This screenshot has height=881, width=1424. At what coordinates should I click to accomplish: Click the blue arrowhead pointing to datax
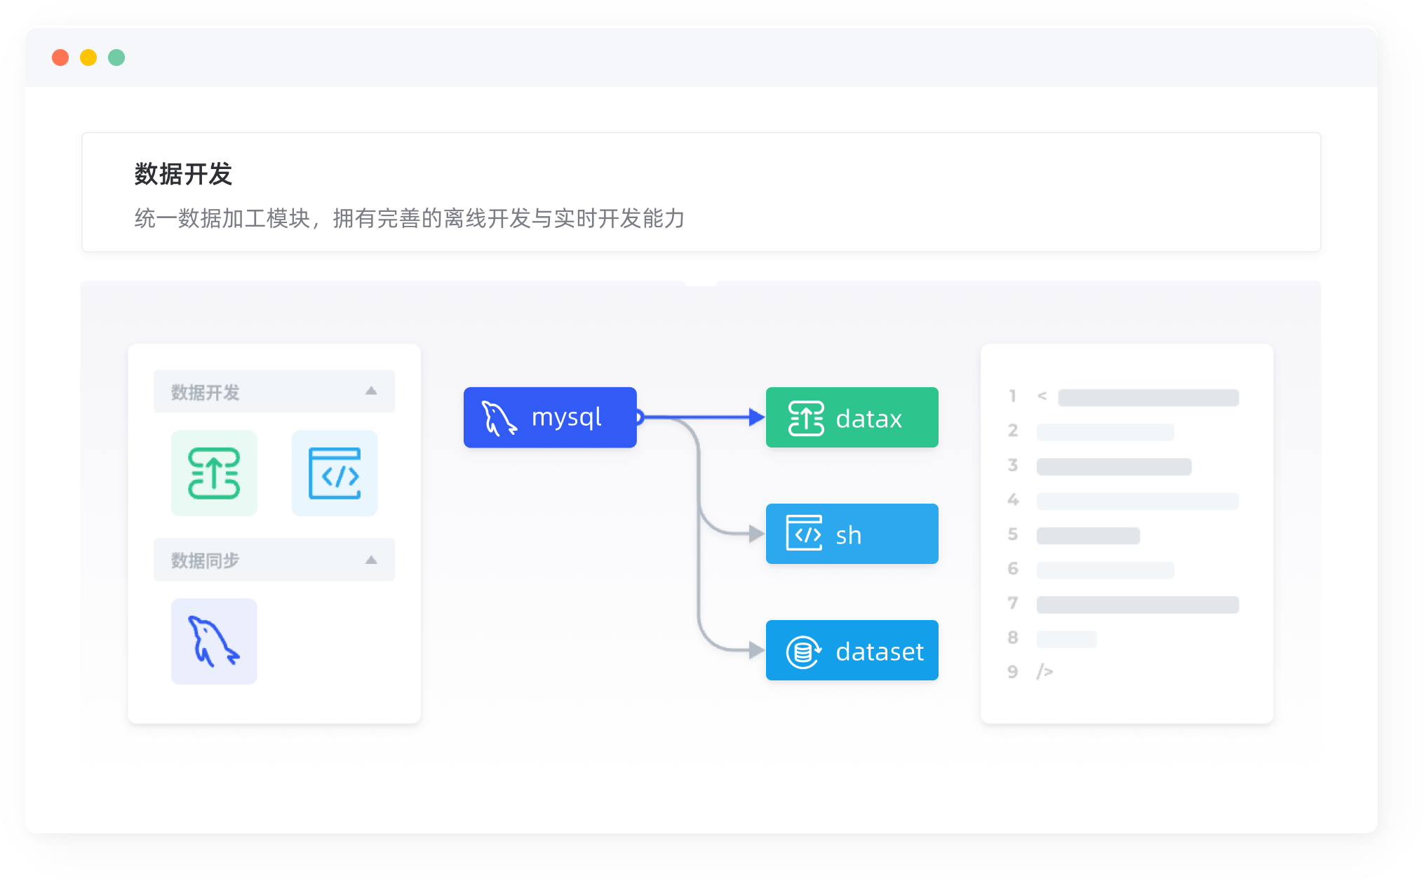pyautogui.click(x=756, y=417)
